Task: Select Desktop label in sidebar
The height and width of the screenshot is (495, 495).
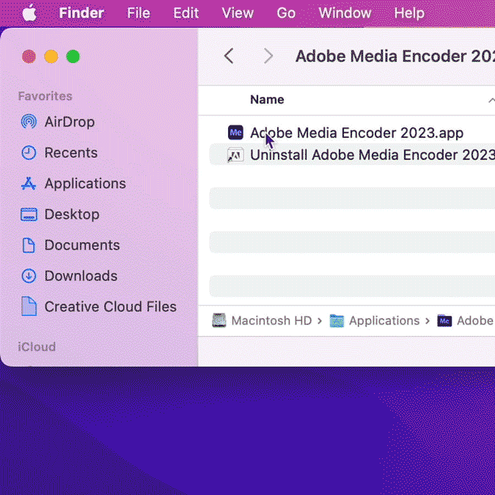Action: (72, 214)
